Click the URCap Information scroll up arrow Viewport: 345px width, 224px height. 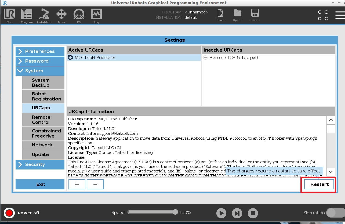(x=331, y=120)
